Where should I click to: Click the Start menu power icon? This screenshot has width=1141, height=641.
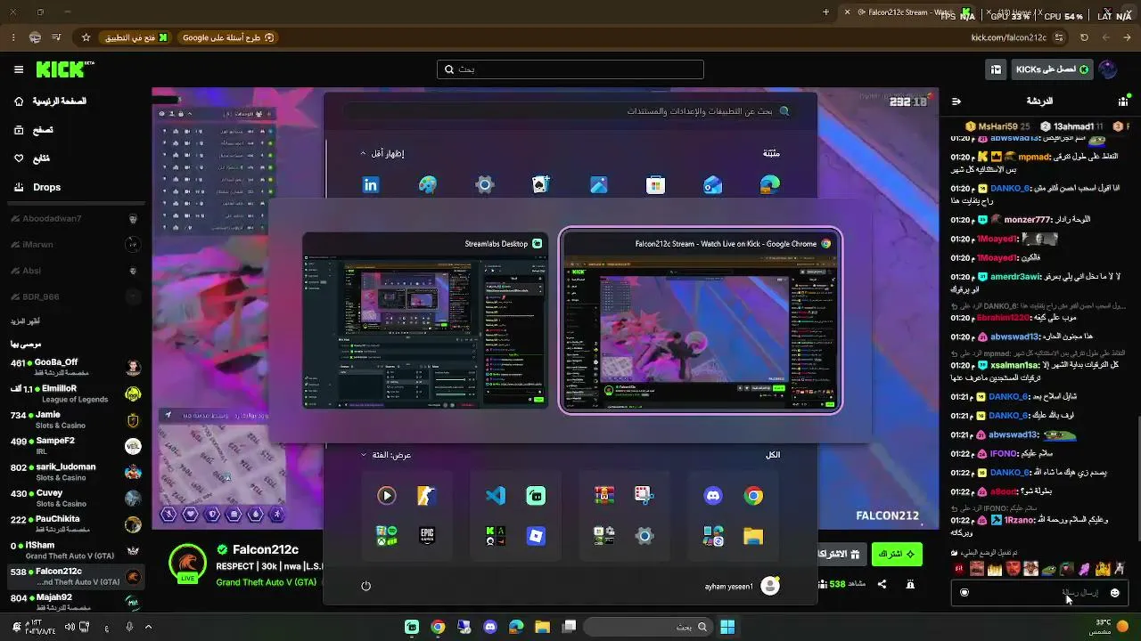coord(365,586)
